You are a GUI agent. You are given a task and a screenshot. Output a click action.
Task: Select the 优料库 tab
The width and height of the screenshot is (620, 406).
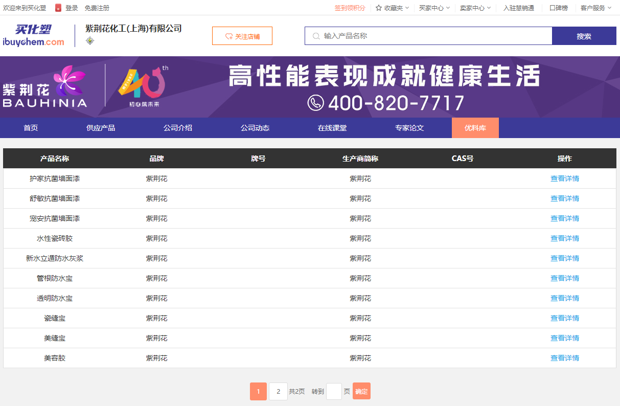click(475, 128)
